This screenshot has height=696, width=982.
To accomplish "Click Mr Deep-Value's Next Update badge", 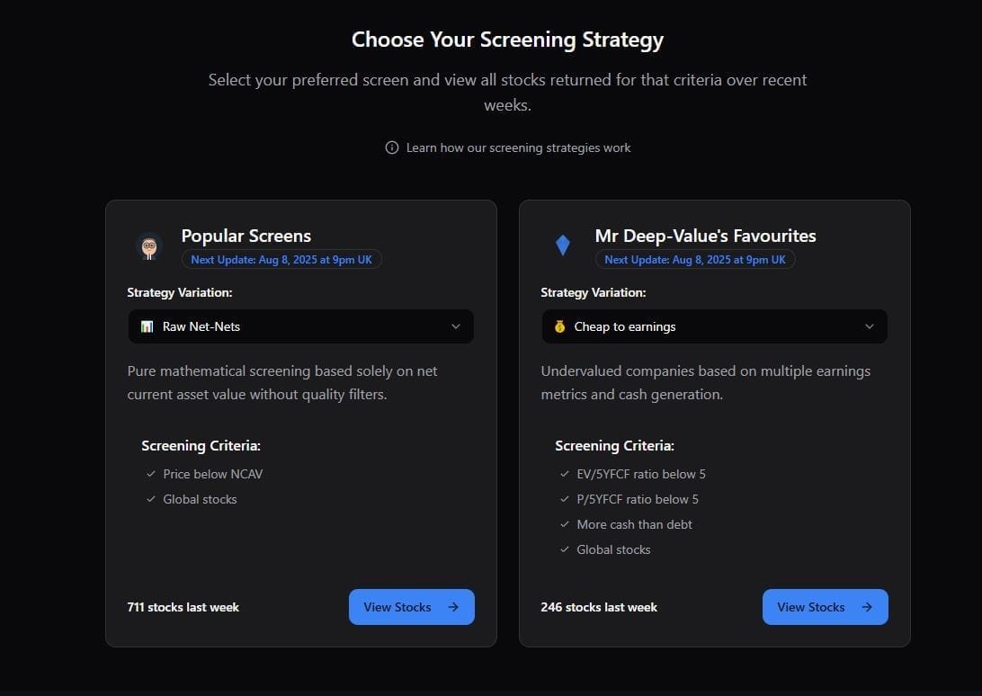I will click(x=695, y=259).
